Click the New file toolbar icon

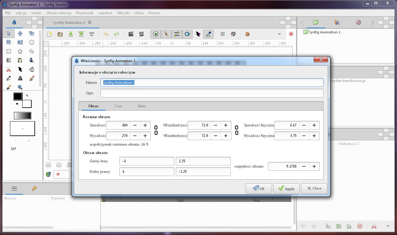[49, 34]
